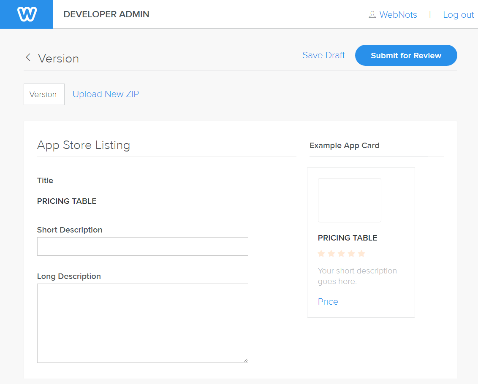The width and height of the screenshot is (478, 384).
Task: Select the third rating star in app card
Action: point(341,254)
